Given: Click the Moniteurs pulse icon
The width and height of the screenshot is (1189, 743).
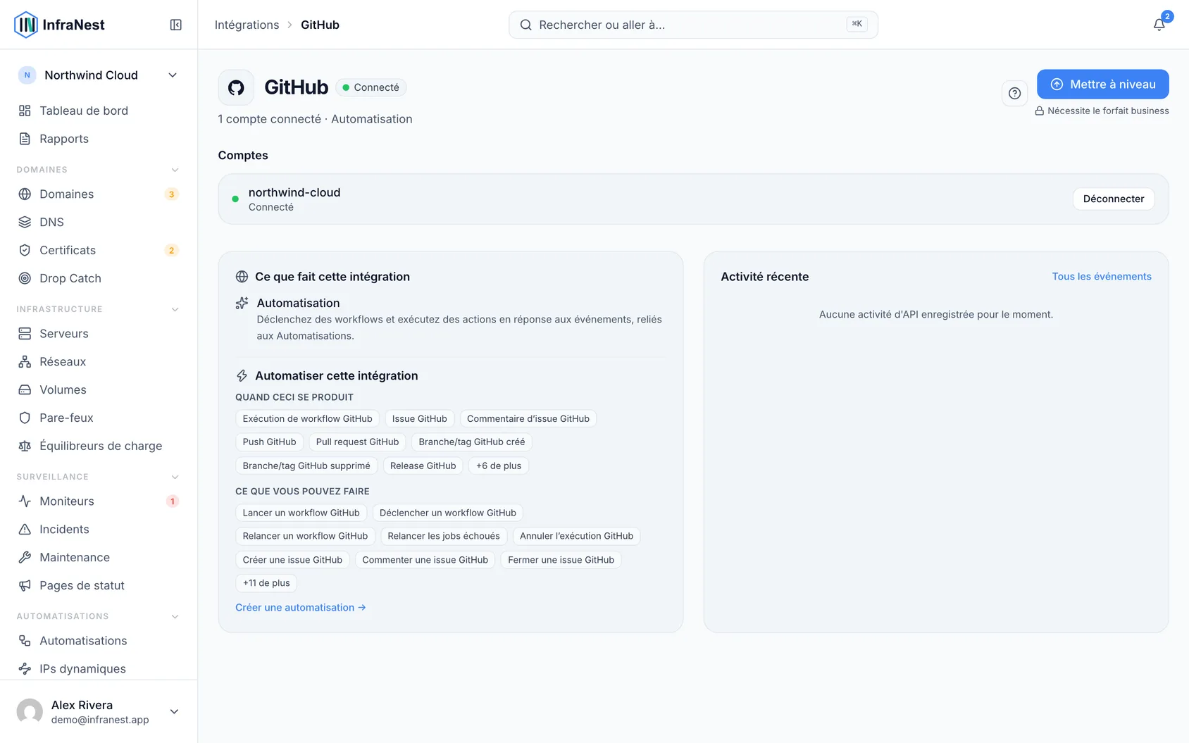Looking at the screenshot, I should (25, 501).
